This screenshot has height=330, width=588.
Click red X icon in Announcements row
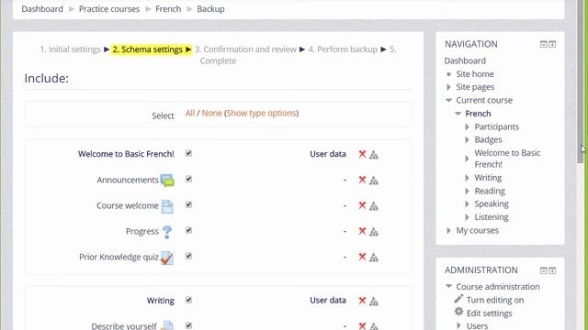pyautogui.click(x=362, y=180)
